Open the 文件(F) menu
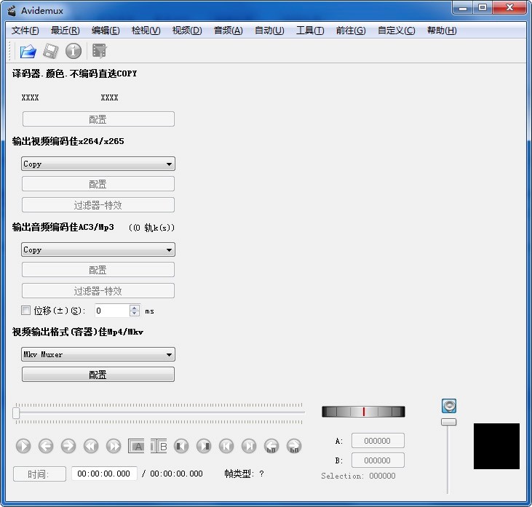532x507 pixels. [x=25, y=31]
